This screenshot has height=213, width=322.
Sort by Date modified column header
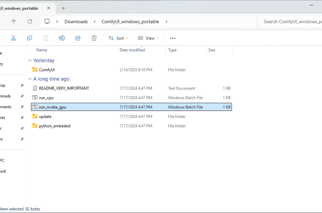[x=132, y=50]
